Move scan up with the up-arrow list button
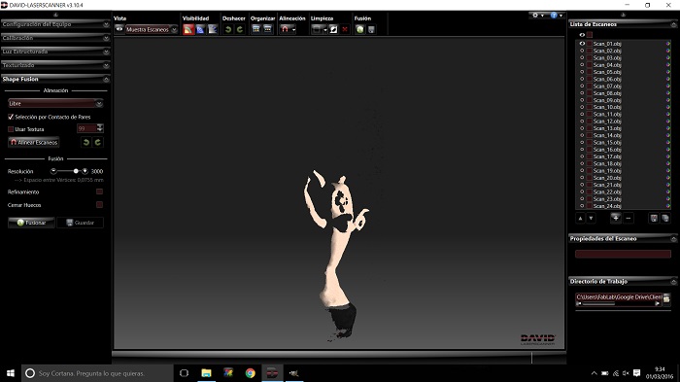The image size is (680, 382). (580, 219)
